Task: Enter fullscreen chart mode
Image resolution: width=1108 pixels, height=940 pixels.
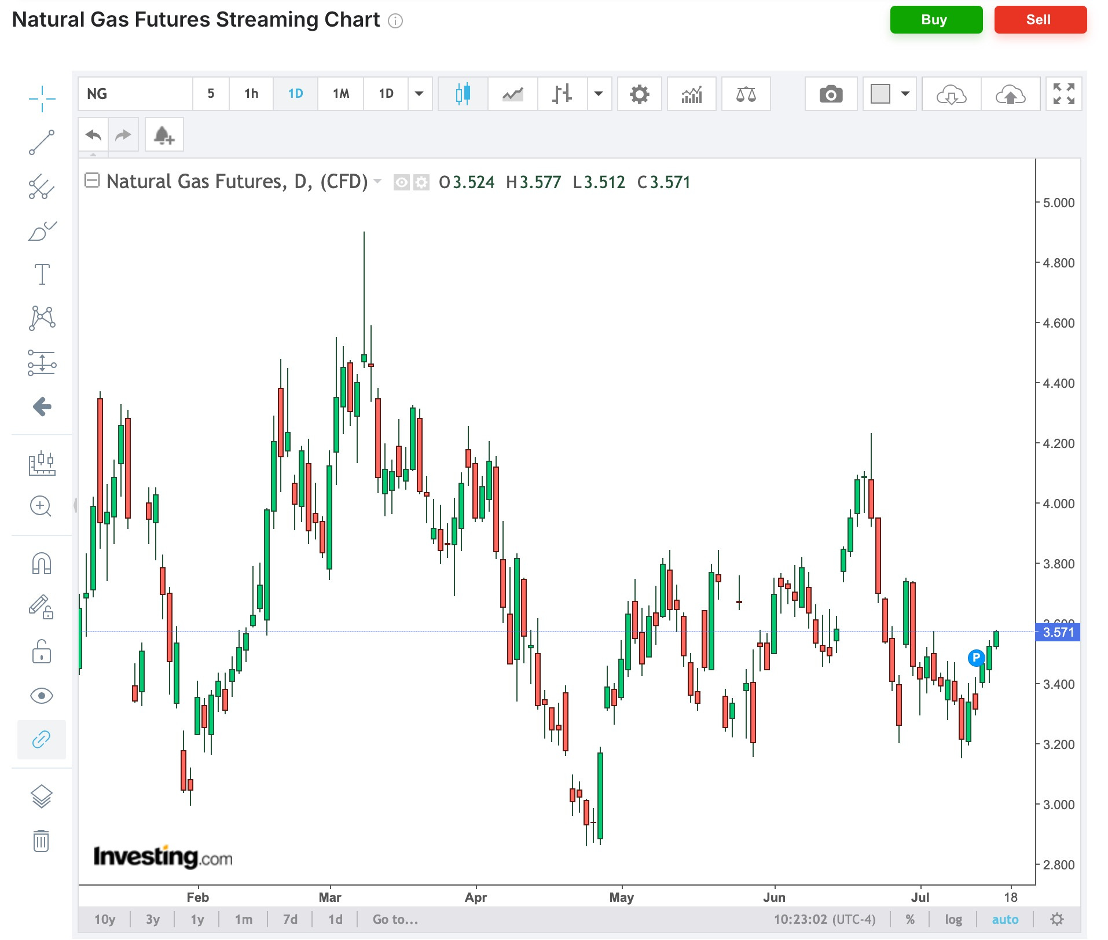Action: click(x=1064, y=94)
